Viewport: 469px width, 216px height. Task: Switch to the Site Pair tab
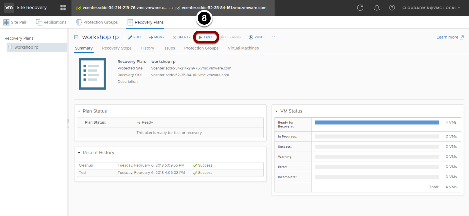(15, 22)
